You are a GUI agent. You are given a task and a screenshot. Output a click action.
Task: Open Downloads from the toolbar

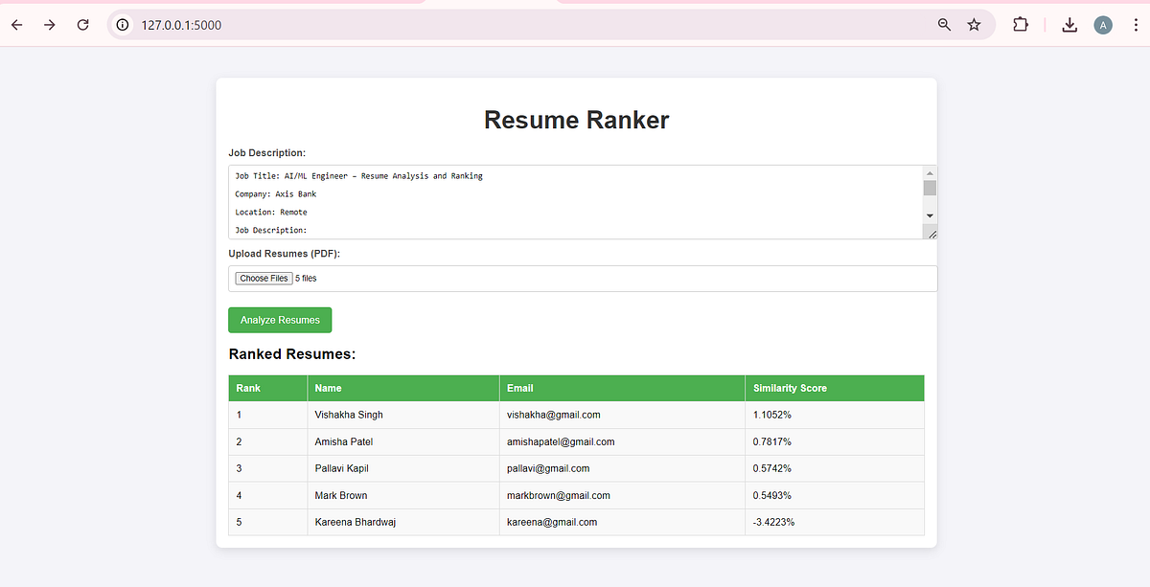(1069, 25)
